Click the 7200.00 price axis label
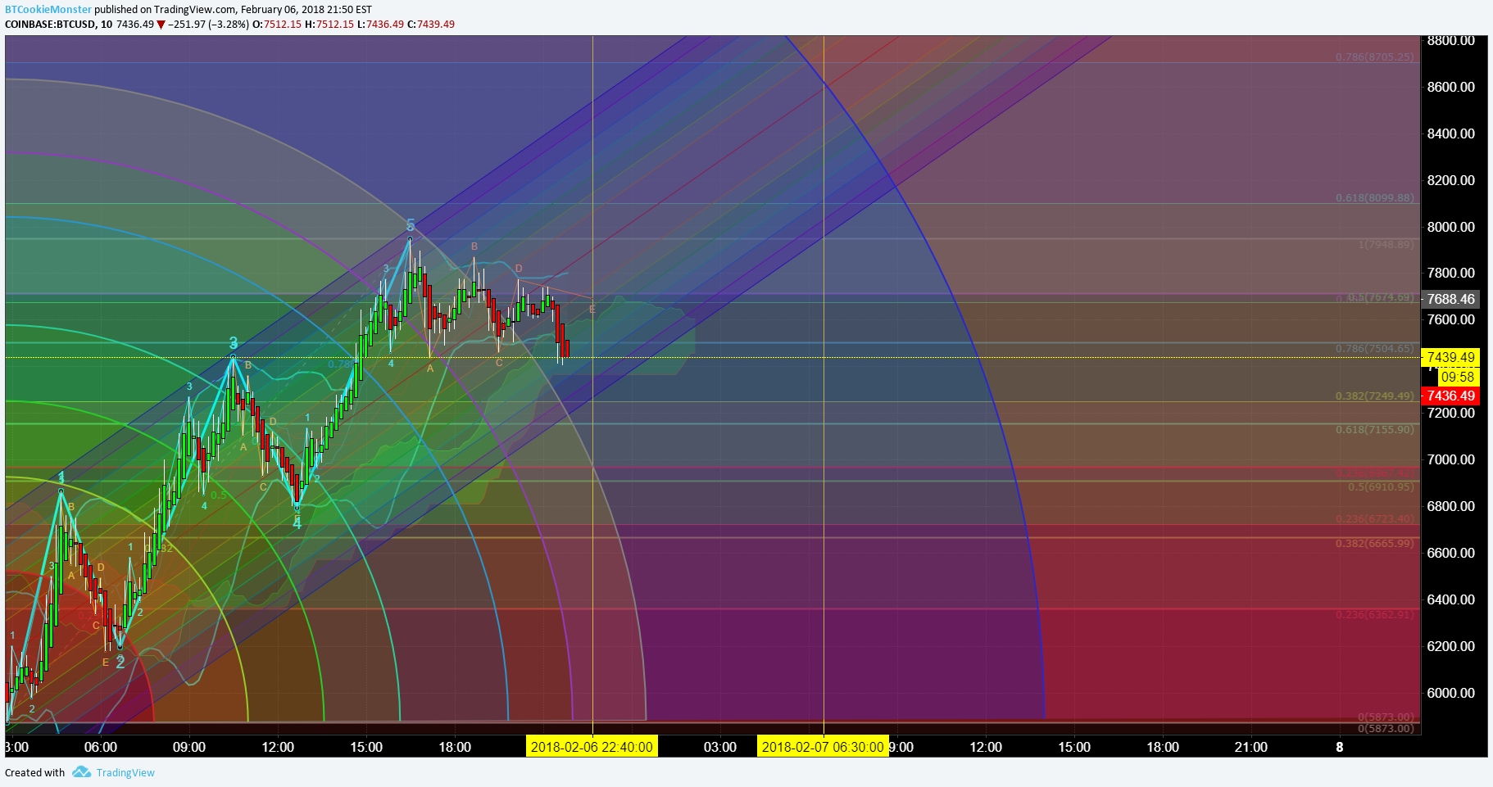Image resolution: width=1493 pixels, height=787 pixels. (1450, 413)
